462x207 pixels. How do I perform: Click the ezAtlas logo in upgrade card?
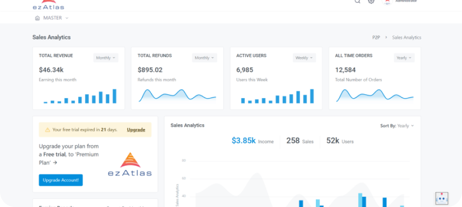coord(130,164)
